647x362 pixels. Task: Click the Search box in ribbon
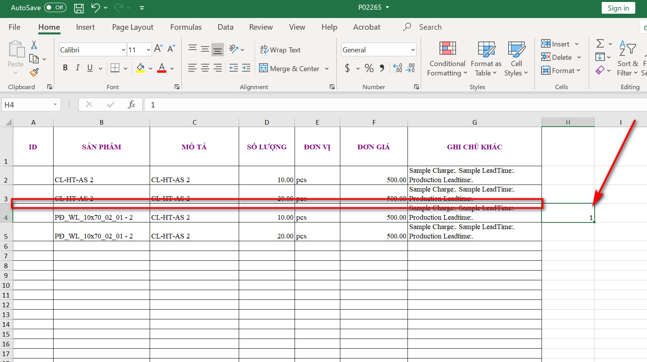click(430, 27)
